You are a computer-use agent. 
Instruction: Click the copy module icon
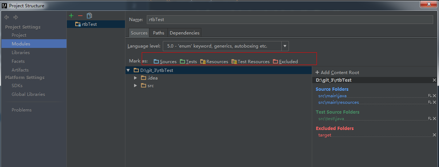[x=89, y=16]
